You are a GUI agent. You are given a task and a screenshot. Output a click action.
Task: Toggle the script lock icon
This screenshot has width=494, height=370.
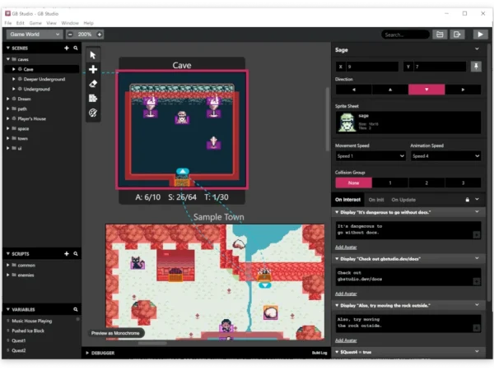pos(468,200)
